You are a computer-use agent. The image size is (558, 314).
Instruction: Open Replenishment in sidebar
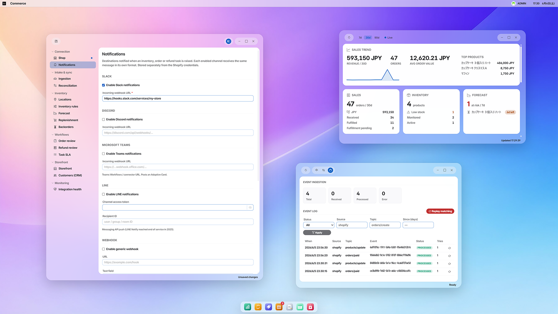click(x=73, y=120)
